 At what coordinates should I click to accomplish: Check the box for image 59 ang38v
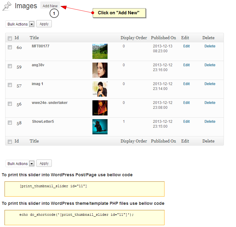(x=10, y=66)
